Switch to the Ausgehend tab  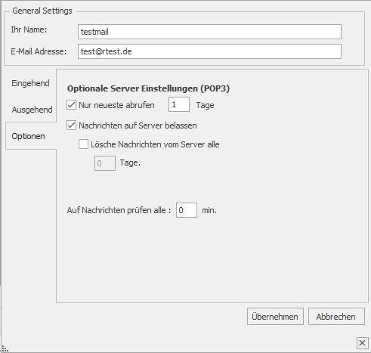[32, 110]
